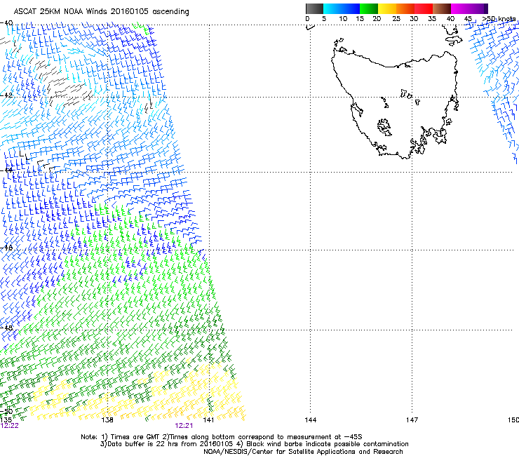
Task: Click the latitude label -40
Action: coord(6,23)
